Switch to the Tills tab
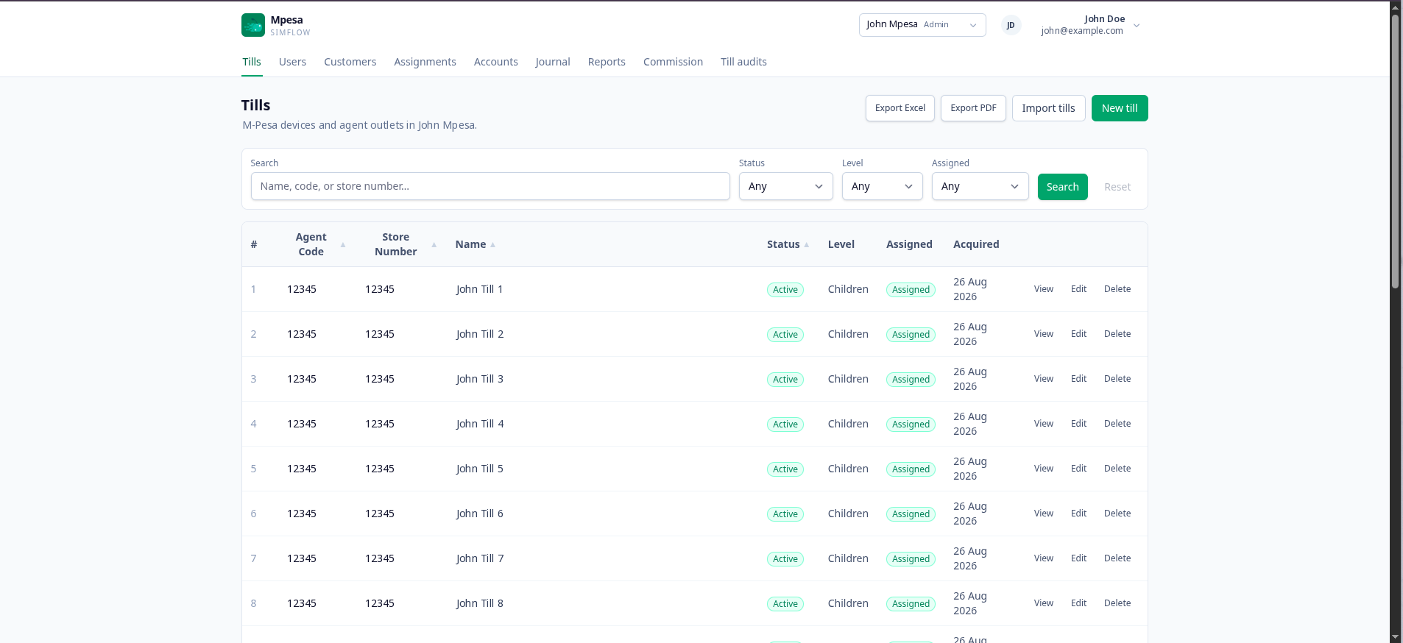The width and height of the screenshot is (1403, 643). click(252, 62)
